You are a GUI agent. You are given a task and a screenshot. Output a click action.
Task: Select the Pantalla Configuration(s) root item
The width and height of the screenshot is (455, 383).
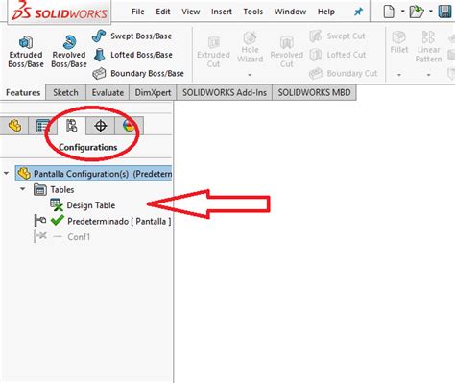[94, 174]
